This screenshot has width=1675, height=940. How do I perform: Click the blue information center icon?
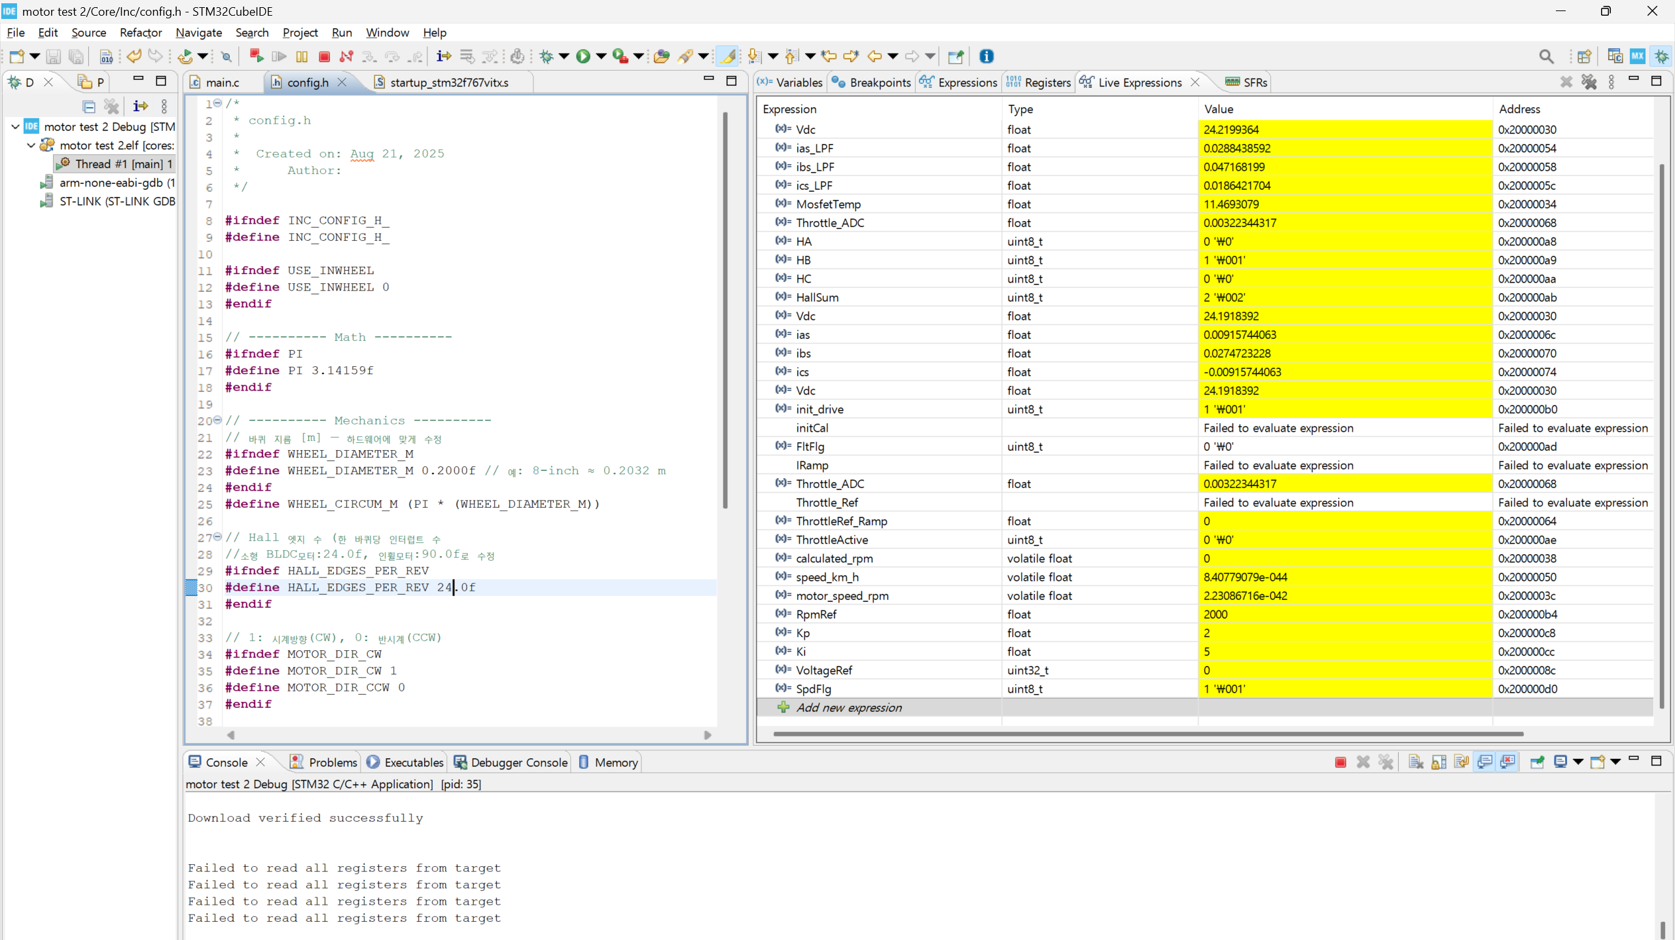click(x=986, y=57)
